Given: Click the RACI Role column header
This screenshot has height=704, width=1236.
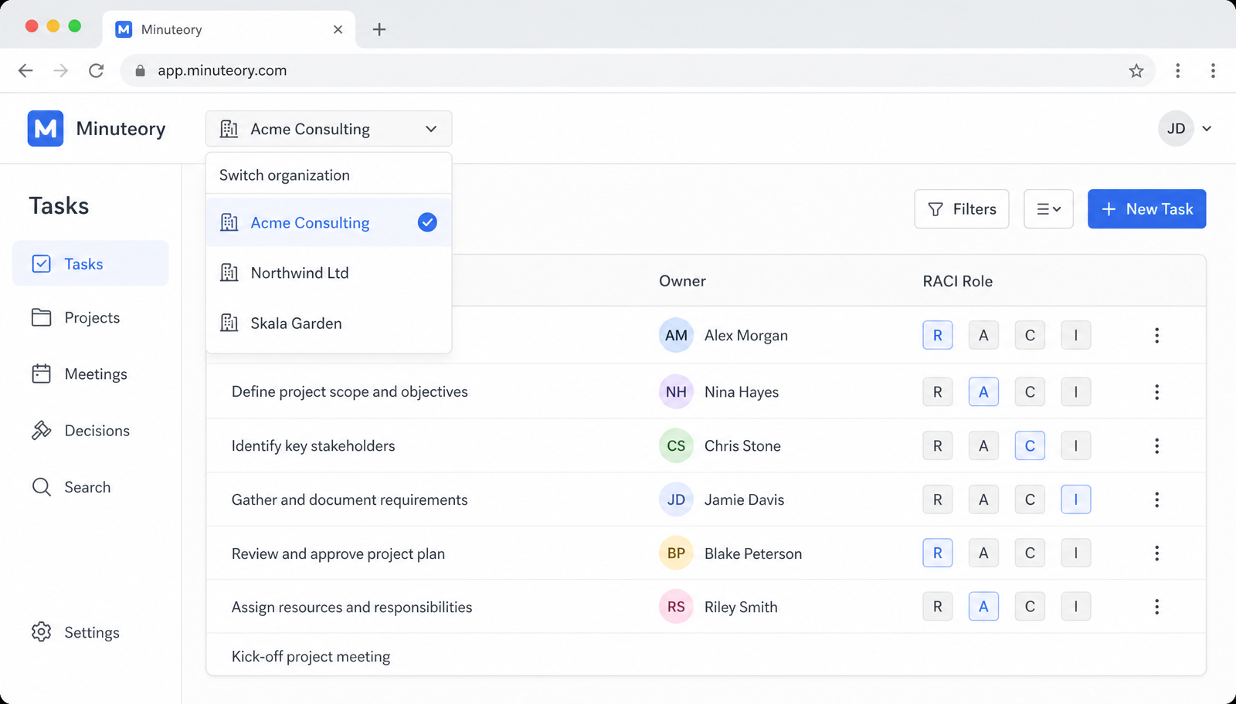Looking at the screenshot, I should pyautogui.click(x=957, y=281).
